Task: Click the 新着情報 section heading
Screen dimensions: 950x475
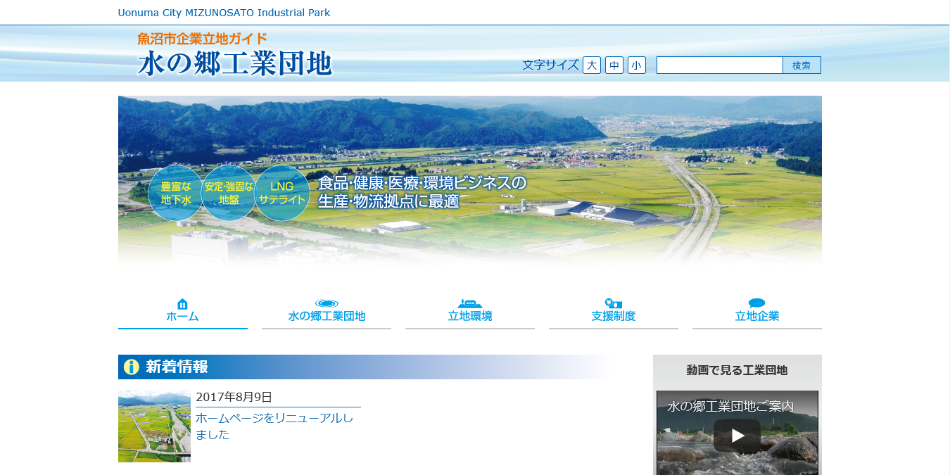Action: pos(177,367)
